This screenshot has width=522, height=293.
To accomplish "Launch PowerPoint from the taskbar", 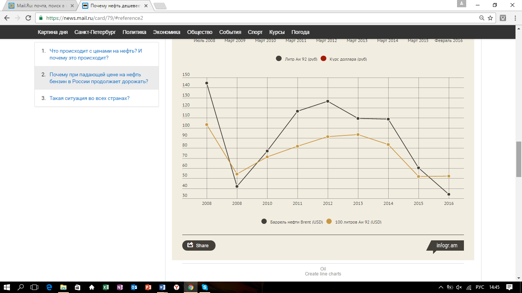I will [x=148, y=287].
